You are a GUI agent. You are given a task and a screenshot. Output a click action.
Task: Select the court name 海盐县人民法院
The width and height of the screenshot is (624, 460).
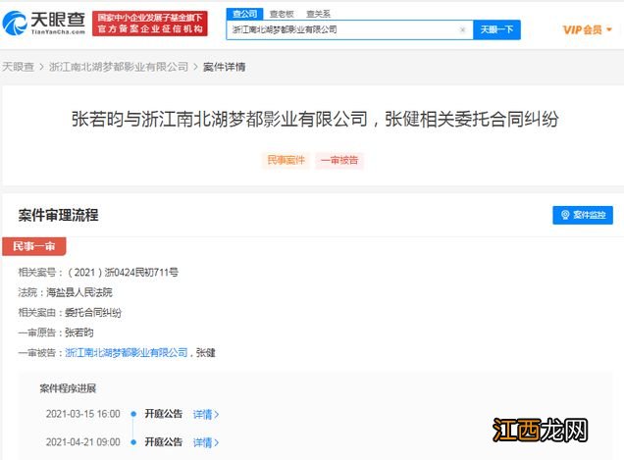coord(79,292)
